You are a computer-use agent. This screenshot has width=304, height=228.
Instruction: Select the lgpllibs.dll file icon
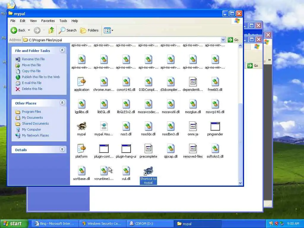point(81,104)
